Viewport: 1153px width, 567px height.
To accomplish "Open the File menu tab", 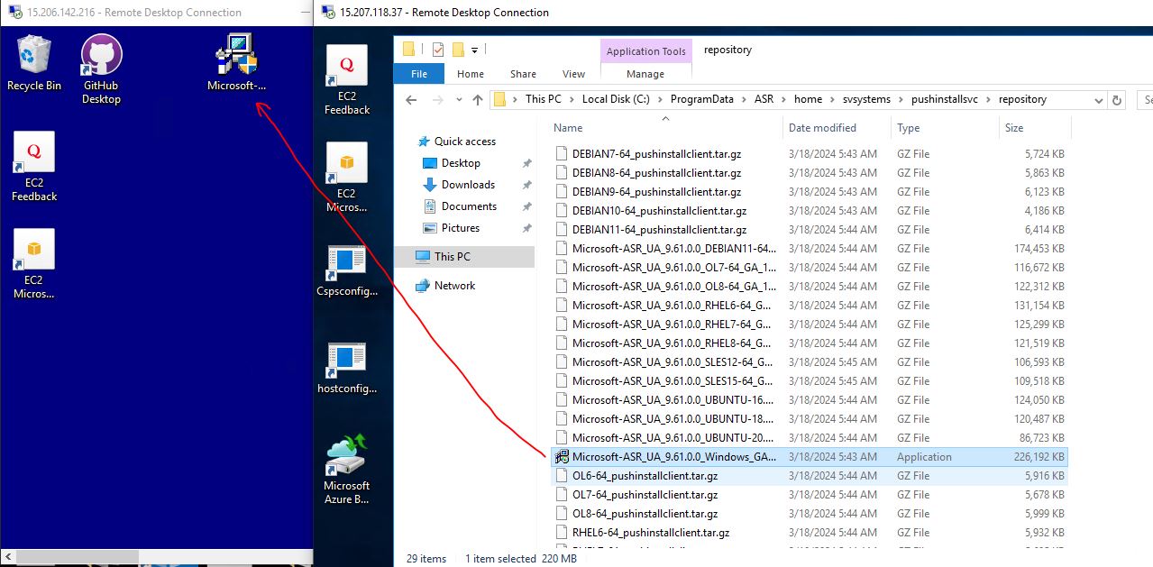I will coord(419,74).
